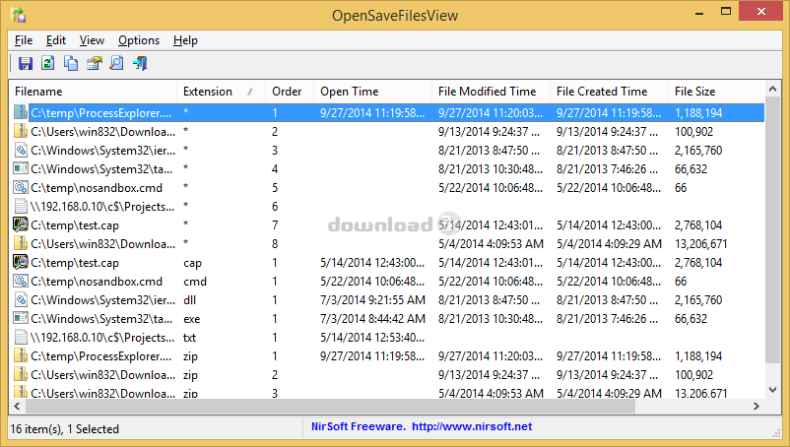Click the Copy Selected Items toolbar icon
Image resolution: width=790 pixels, height=447 pixels.
pyautogui.click(x=71, y=63)
